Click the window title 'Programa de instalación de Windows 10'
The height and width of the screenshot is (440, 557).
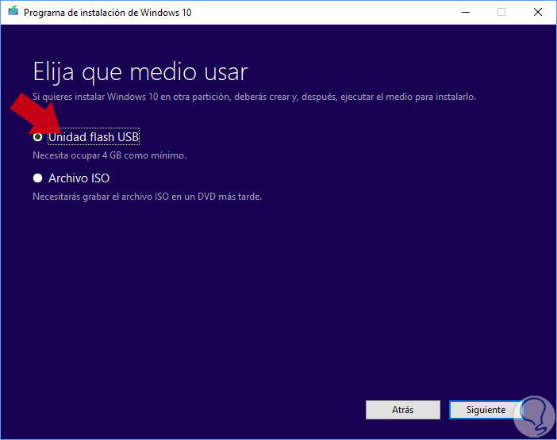[x=108, y=13]
